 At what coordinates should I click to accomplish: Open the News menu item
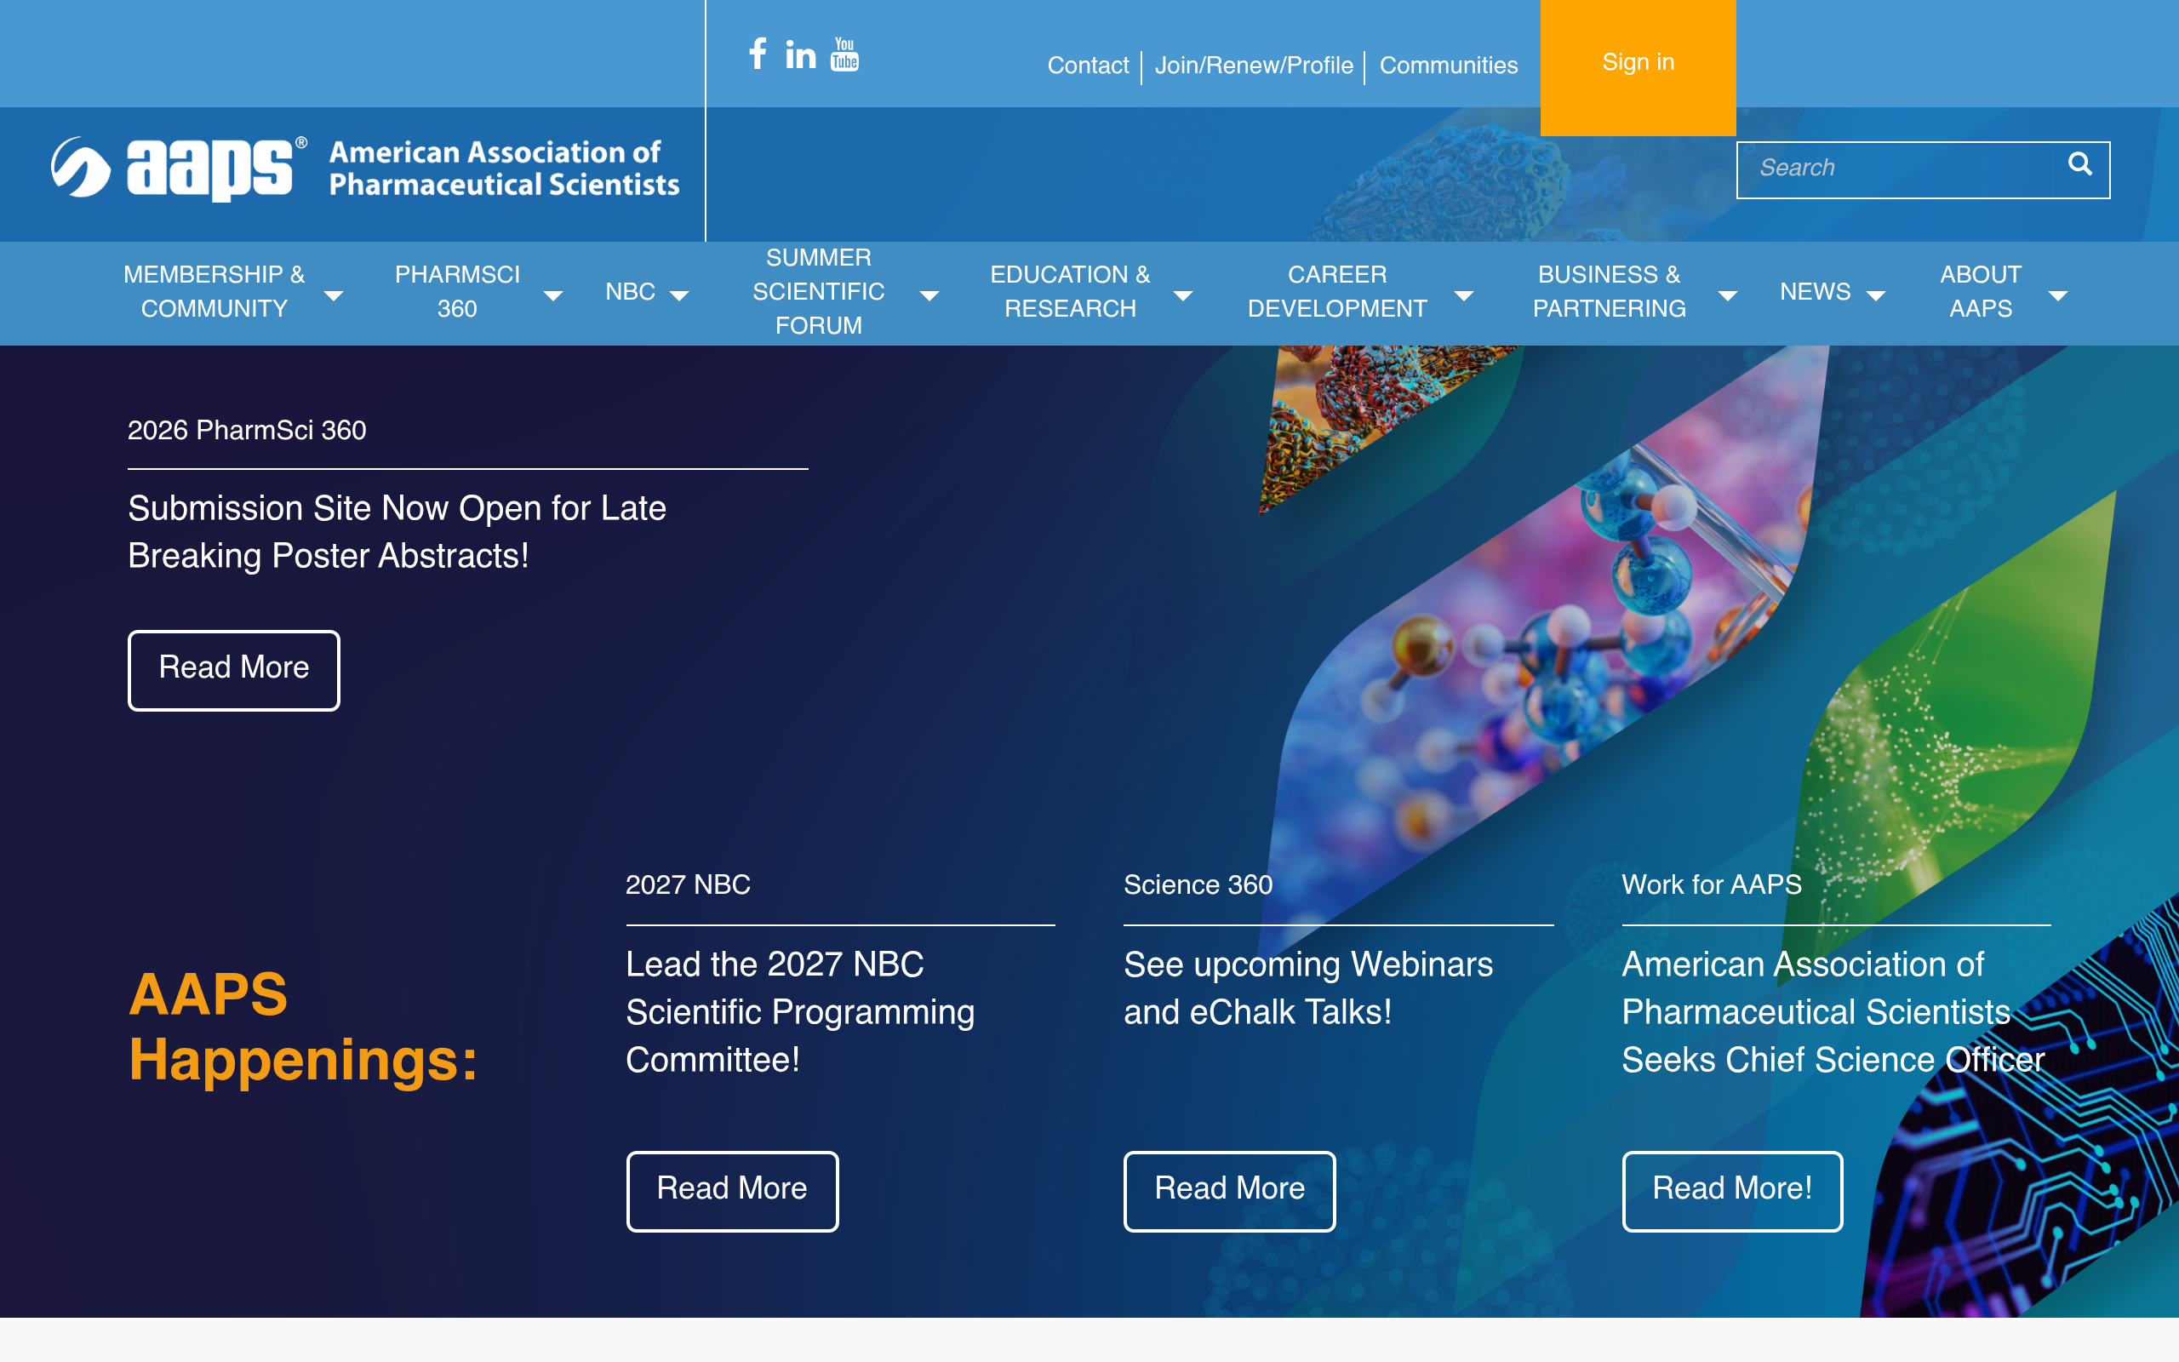click(1816, 292)
